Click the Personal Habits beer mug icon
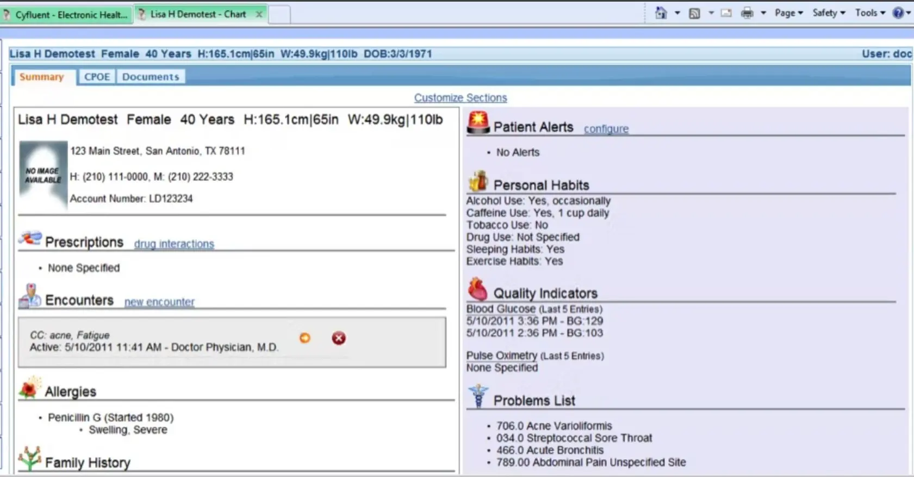The height and width of the screenshot is (477, 914). click(x=478, y=181)
